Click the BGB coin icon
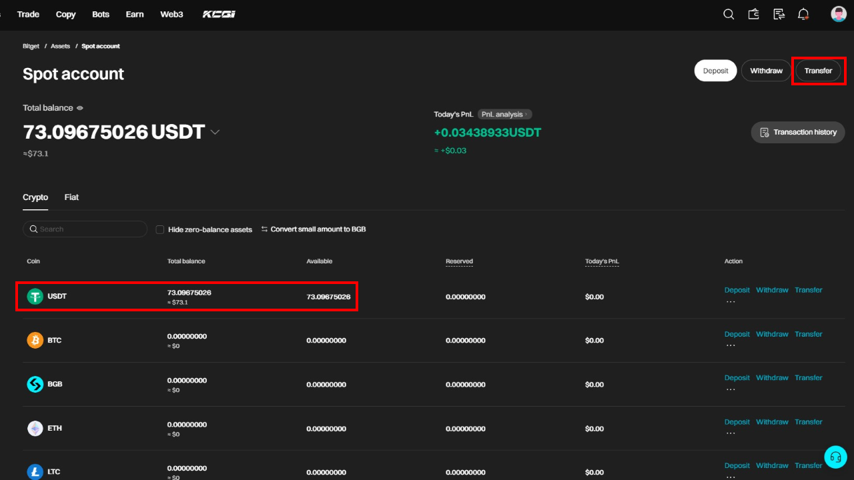This screenshot has width=854, height=480. 35,384
